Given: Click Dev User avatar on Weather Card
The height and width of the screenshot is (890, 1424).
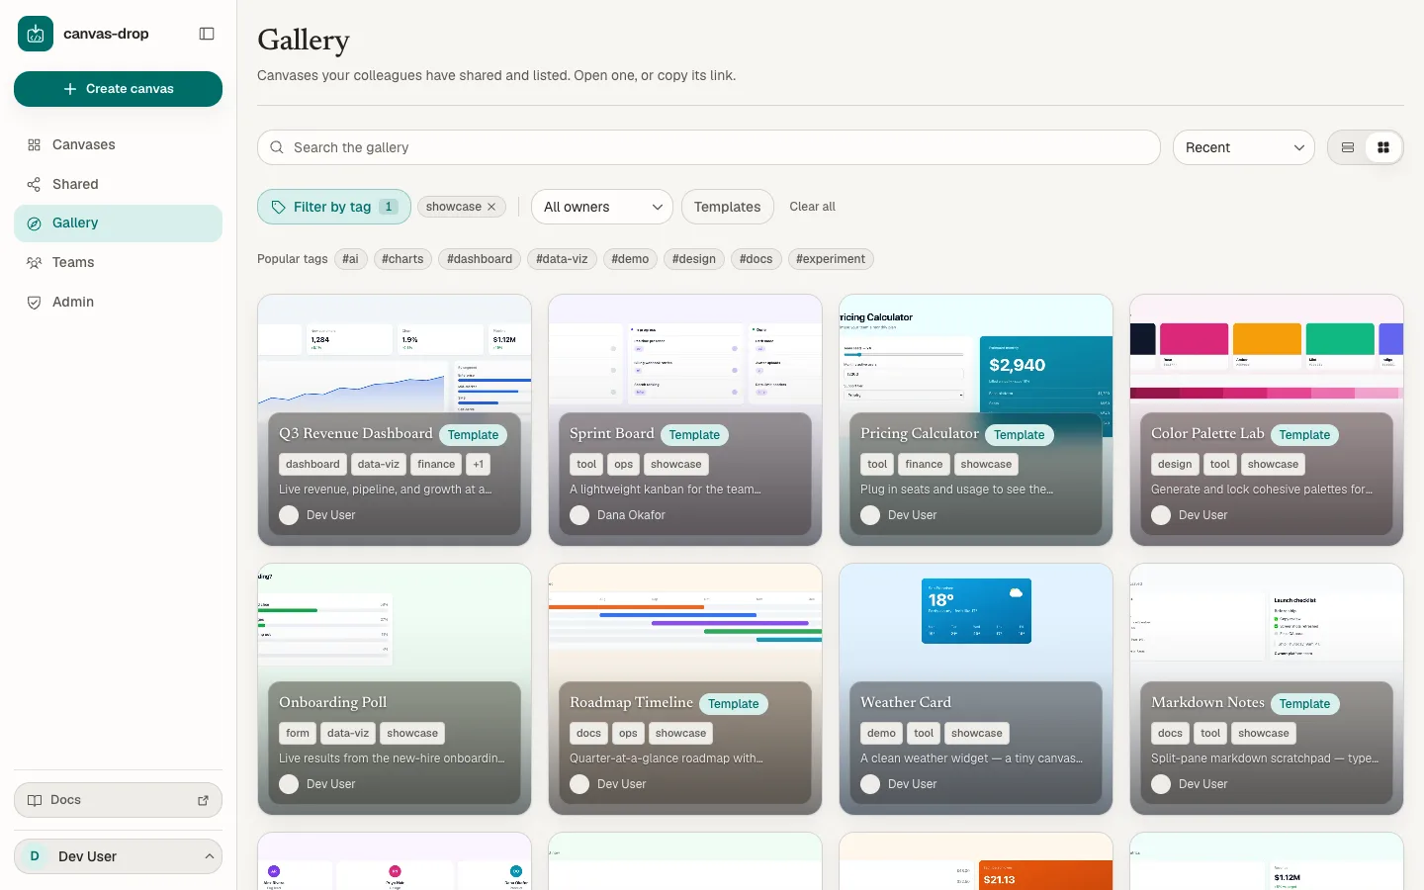Looking at the screenshot, I should click(870, 784).
